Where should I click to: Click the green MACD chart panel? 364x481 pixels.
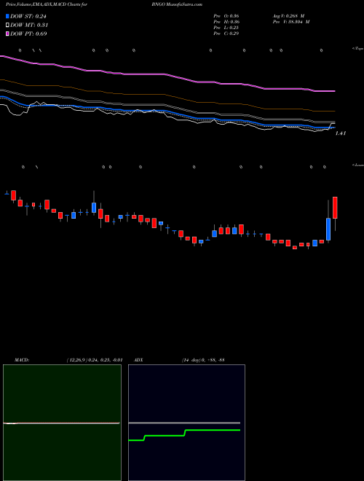coord(62,423)
